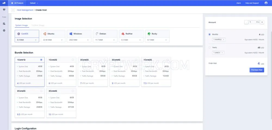The image size is (272, 130).
Task: Increase amount with the plus button
Action: coord(262,22)
